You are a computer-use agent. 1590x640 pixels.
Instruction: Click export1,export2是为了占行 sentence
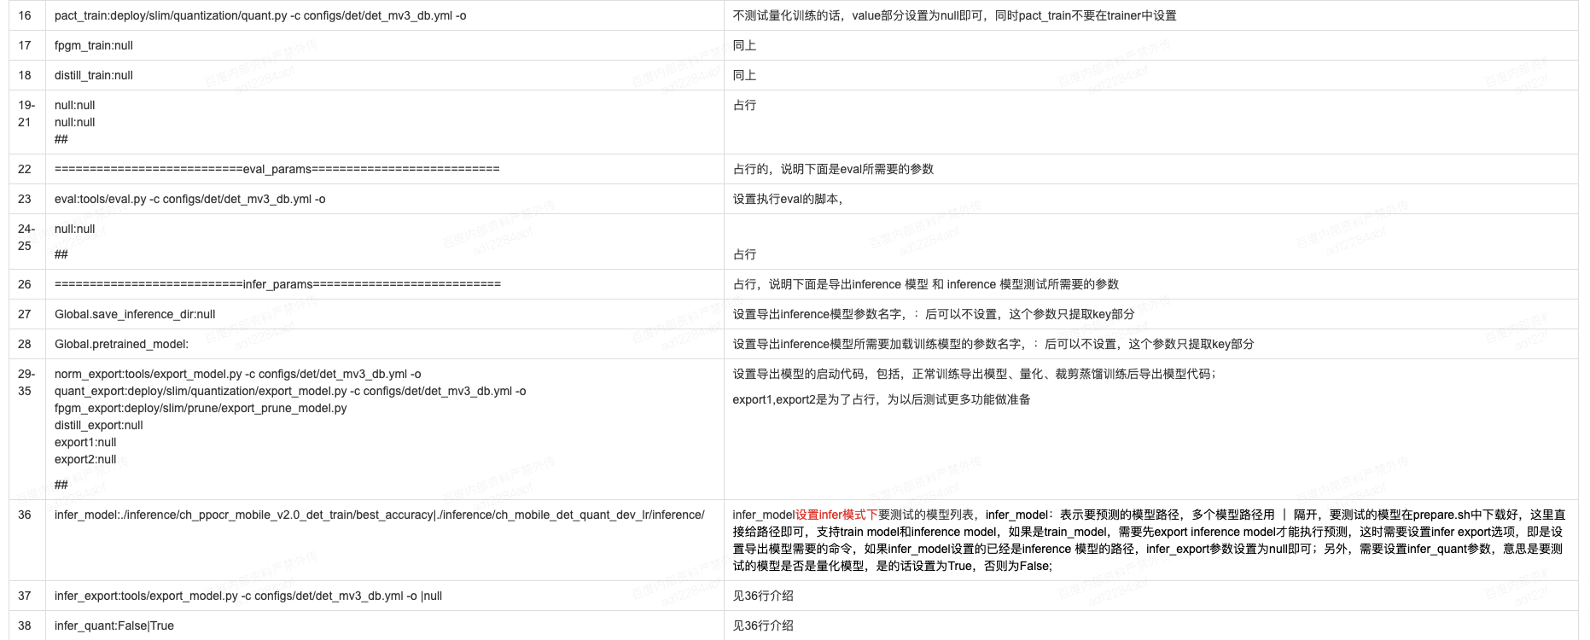pyautogui.click(x=882, y=399)
